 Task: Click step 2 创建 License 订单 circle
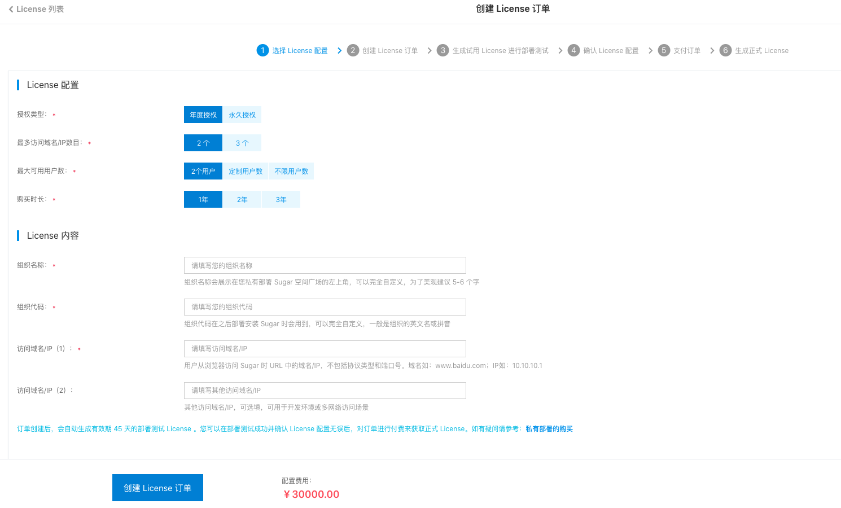click(353, 50)
